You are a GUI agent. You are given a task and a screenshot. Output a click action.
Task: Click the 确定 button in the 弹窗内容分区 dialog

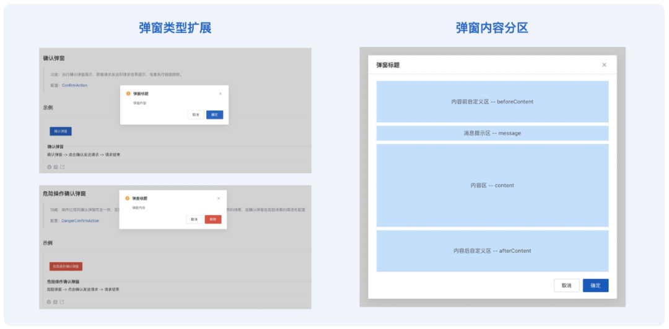pos(595,286)
